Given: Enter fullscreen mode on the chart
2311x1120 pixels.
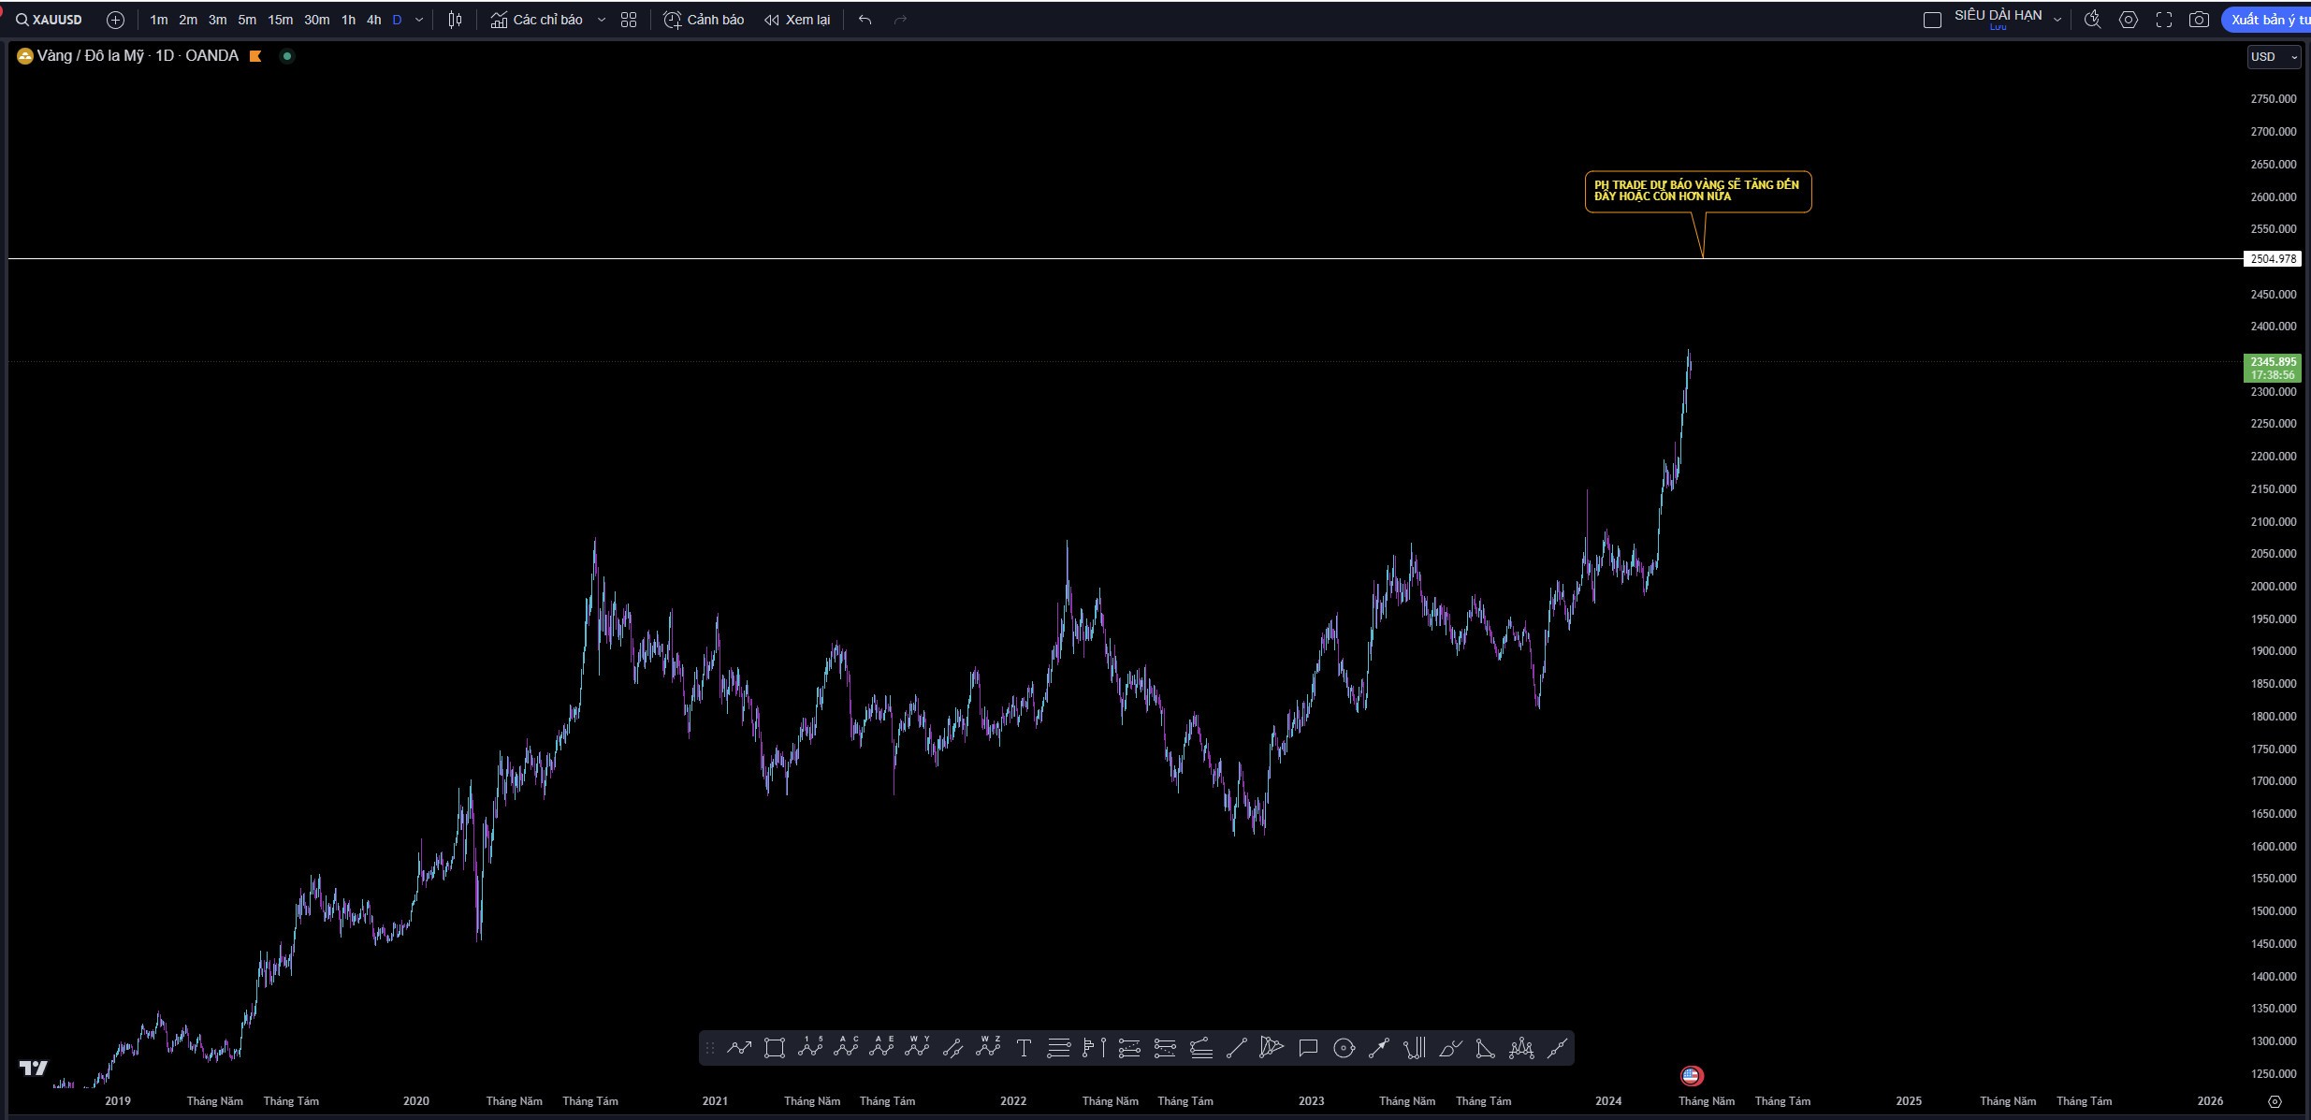Looking at the screenshot, I should coord(2164,19).
